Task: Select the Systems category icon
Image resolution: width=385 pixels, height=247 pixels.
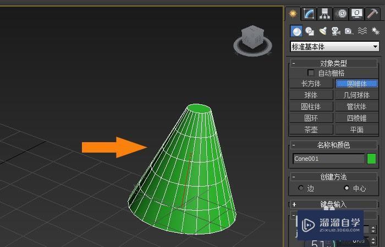Action: point(376,31)
